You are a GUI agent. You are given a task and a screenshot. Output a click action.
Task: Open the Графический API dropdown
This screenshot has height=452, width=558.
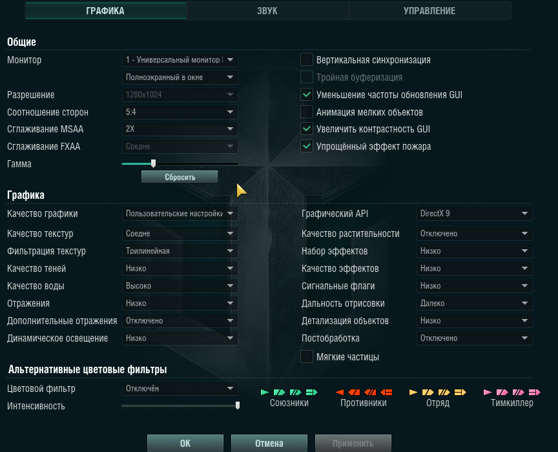click(475, 214)
